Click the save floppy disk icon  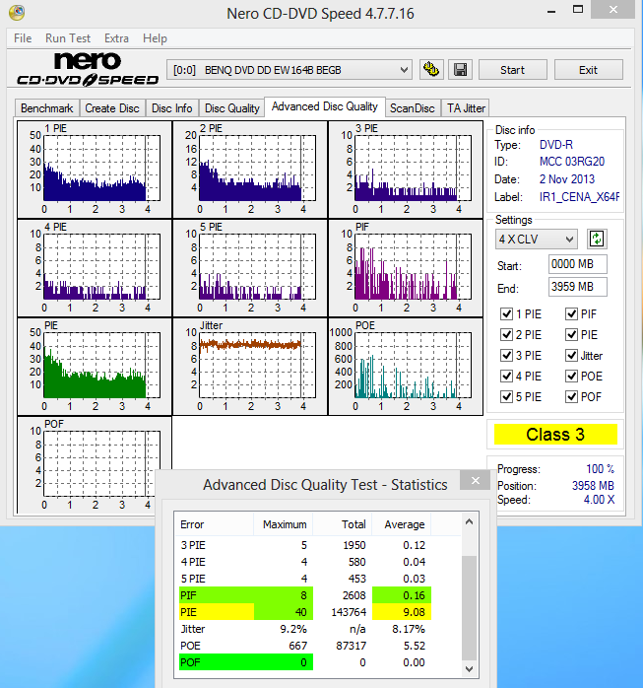click(460, 70)
